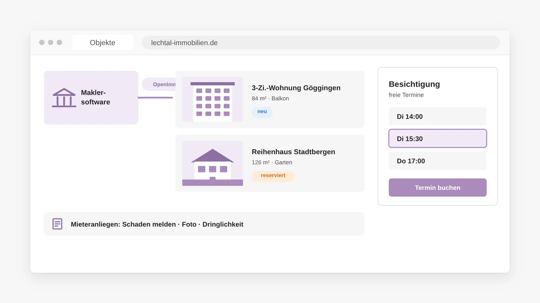Focus the lechtal-immobilien.de address bar
The image size is (540, 303).
(x=321, y=42)
